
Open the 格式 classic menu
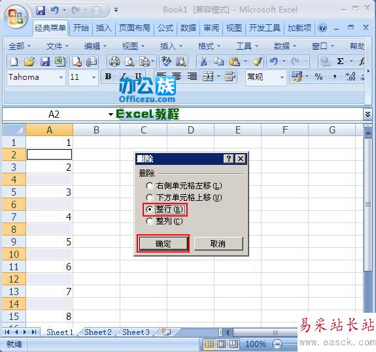[x=209, y=46]
